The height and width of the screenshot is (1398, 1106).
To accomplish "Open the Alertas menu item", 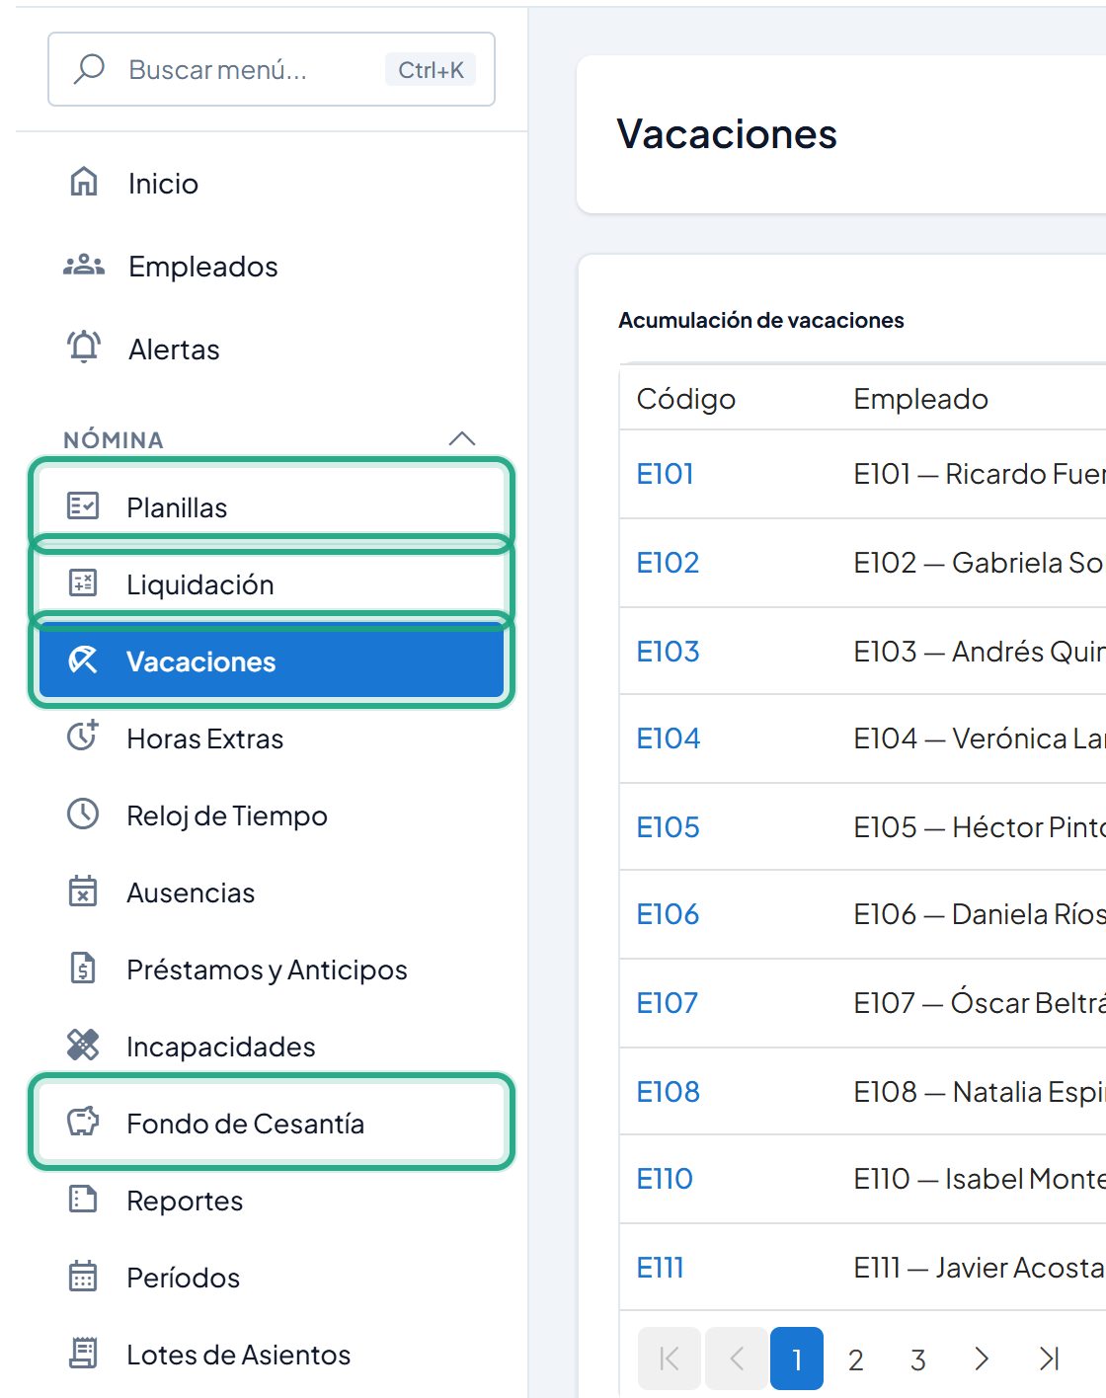I will (272, 349).
